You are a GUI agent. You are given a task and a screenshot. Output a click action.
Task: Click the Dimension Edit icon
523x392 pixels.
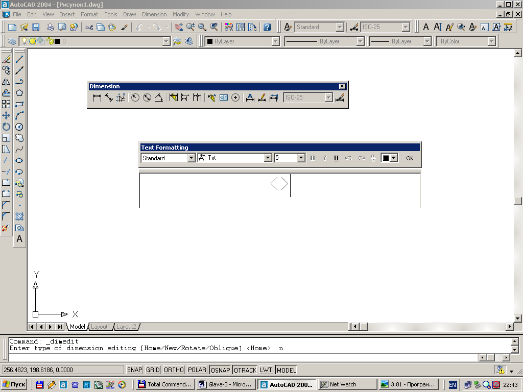pyautogui.click(x=250, y=97)
